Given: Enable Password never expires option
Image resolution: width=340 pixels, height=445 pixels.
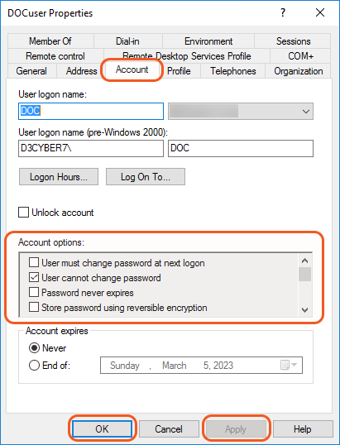Looking at the screenshot, I should click(34, 292).
